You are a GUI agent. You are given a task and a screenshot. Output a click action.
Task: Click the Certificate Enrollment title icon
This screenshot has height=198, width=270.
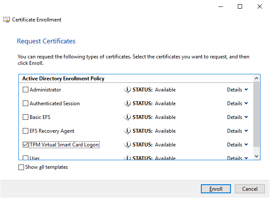[6, 20]
